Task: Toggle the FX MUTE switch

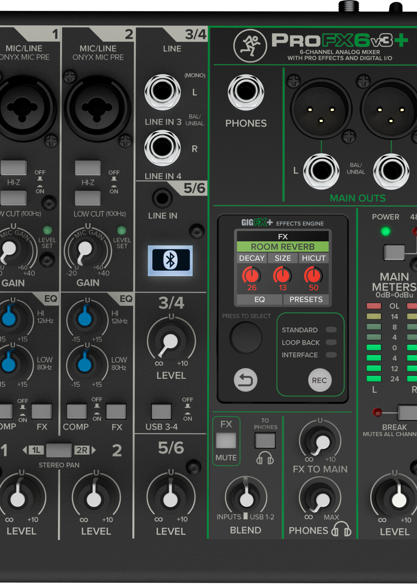Action: click(x=226, y=440)
